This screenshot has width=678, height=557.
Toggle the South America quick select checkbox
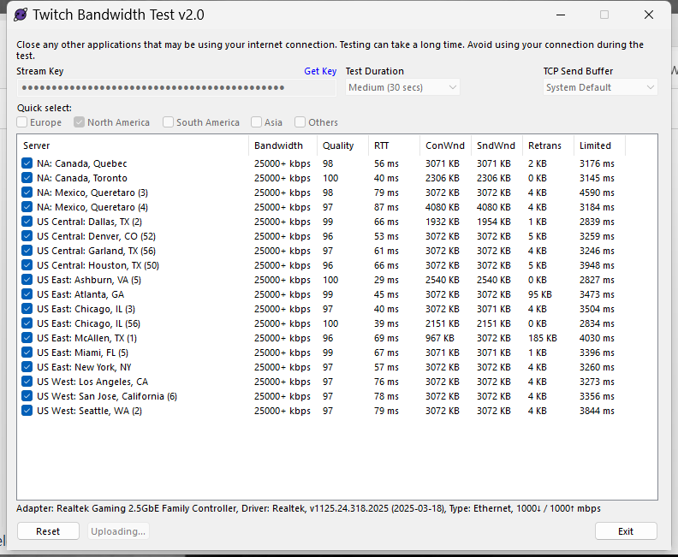tap(168, 122)
